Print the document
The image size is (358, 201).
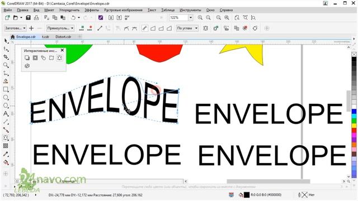tap(36, 17)
